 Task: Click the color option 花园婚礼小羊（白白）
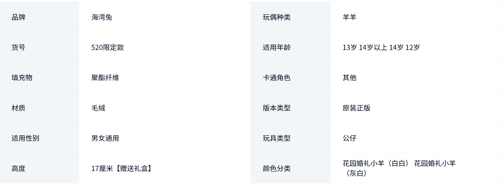(x=376, y=163)
